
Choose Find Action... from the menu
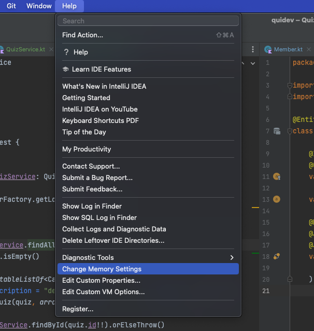tap(148, 35)
